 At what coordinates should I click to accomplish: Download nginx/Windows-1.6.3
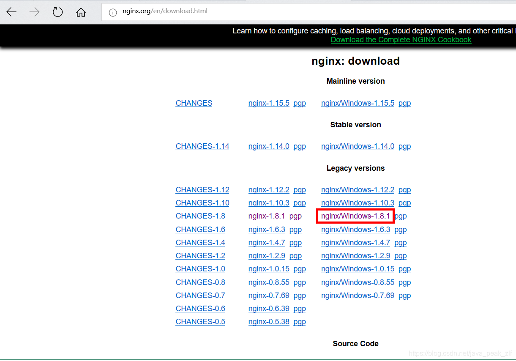pyautogui.click(x=355, y=230)
